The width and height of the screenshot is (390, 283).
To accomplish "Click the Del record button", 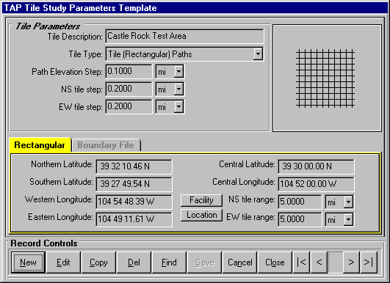I will [134, 262].
